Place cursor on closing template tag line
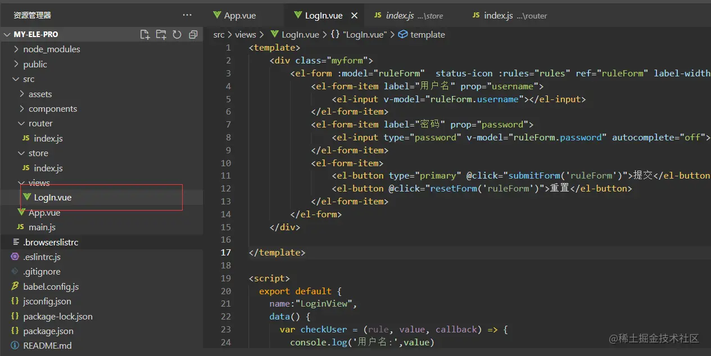711x356 pixels. point(277,253)
